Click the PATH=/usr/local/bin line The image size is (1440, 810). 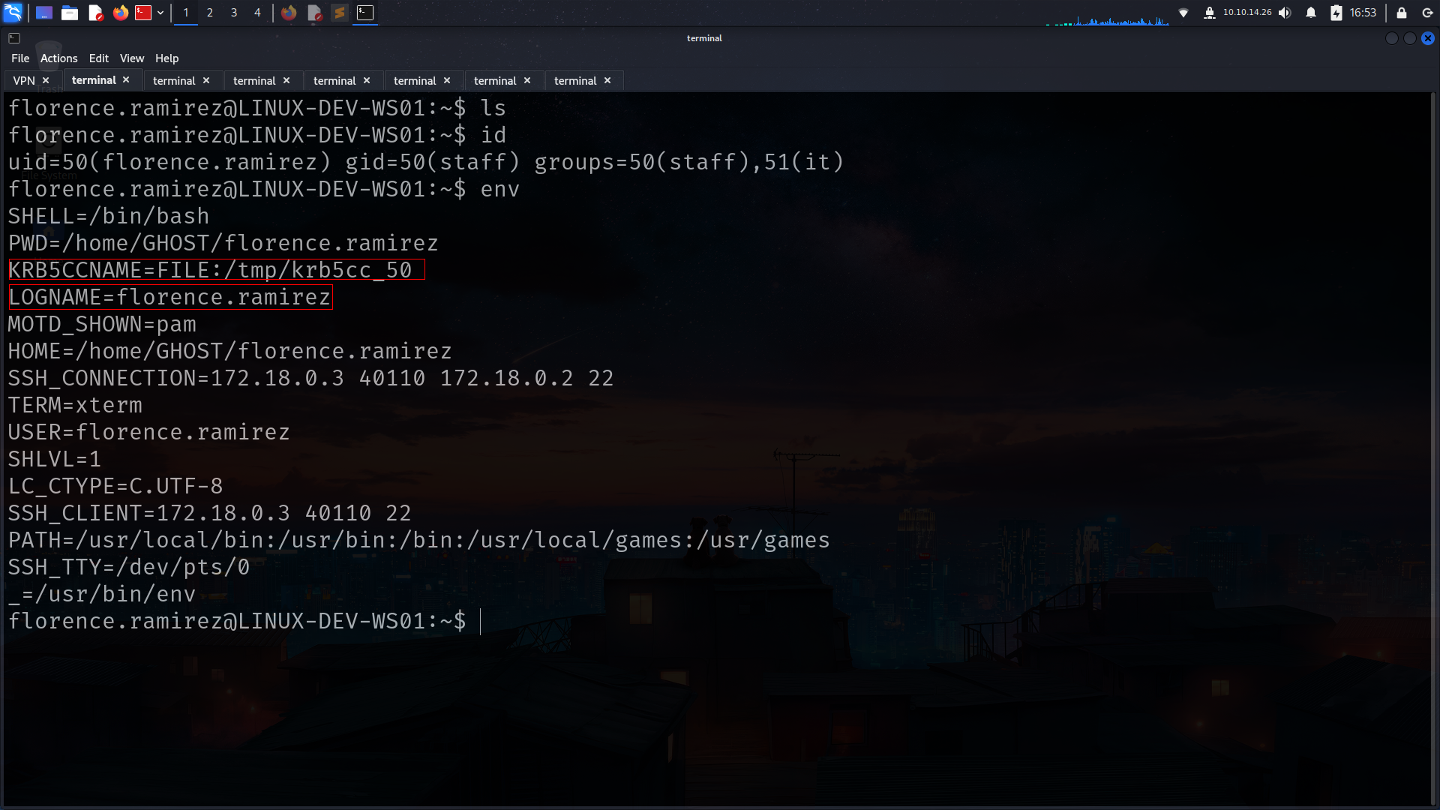(x=419, y=540)
